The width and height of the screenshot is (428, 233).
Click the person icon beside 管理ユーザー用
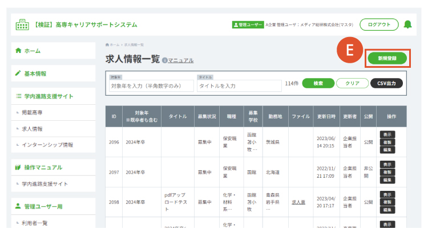coord(18,206)
